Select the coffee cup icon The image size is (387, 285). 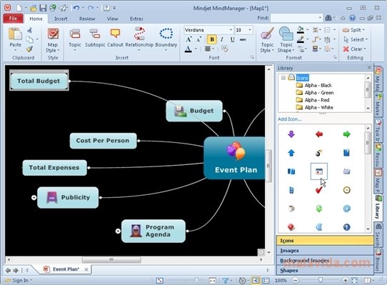tap(291, 209)
